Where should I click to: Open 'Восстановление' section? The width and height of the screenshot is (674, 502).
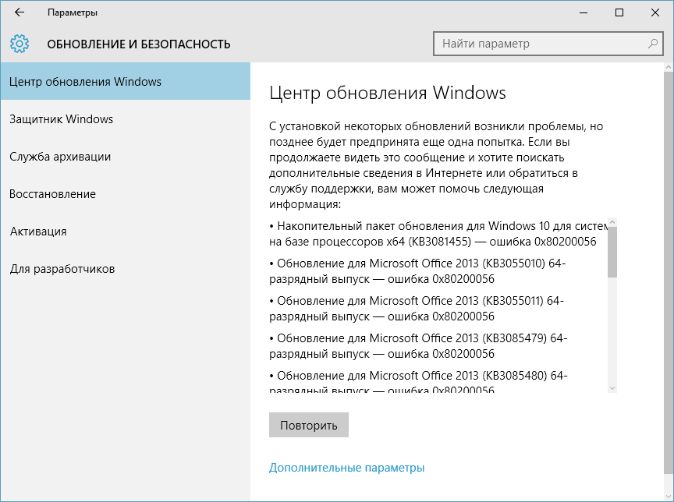[125, 193]
